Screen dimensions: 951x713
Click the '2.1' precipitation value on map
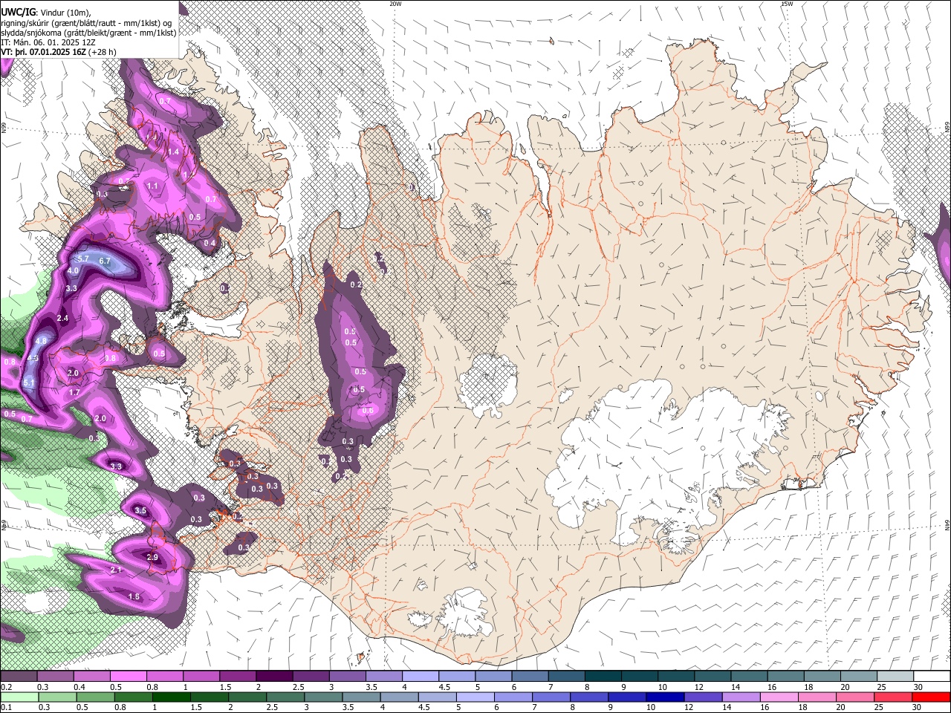116,570
